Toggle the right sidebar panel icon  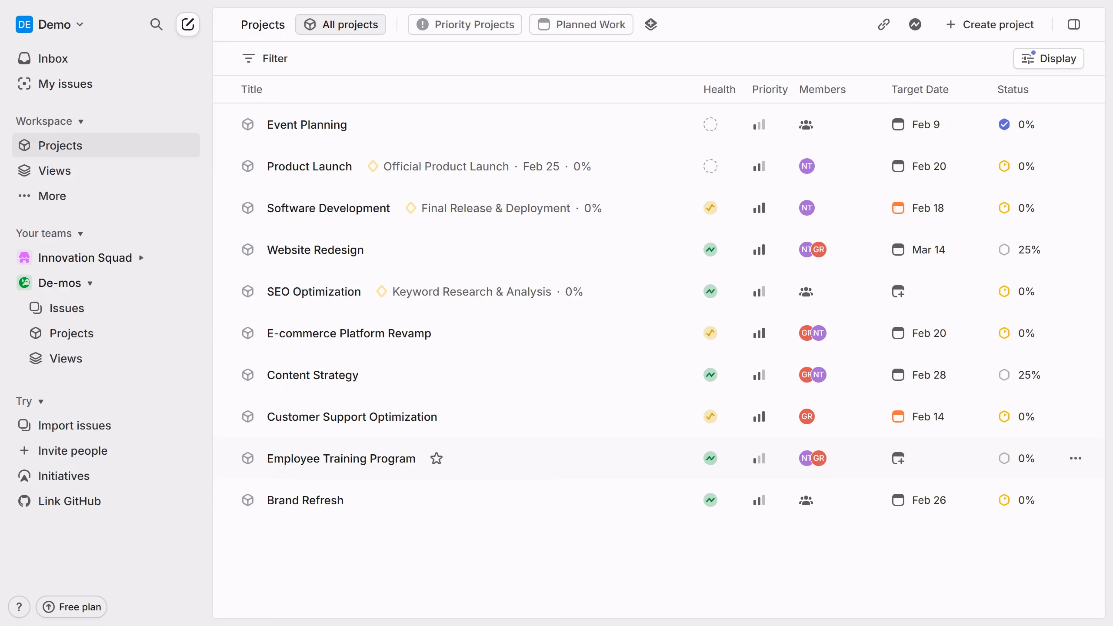tap(1074, 24)
